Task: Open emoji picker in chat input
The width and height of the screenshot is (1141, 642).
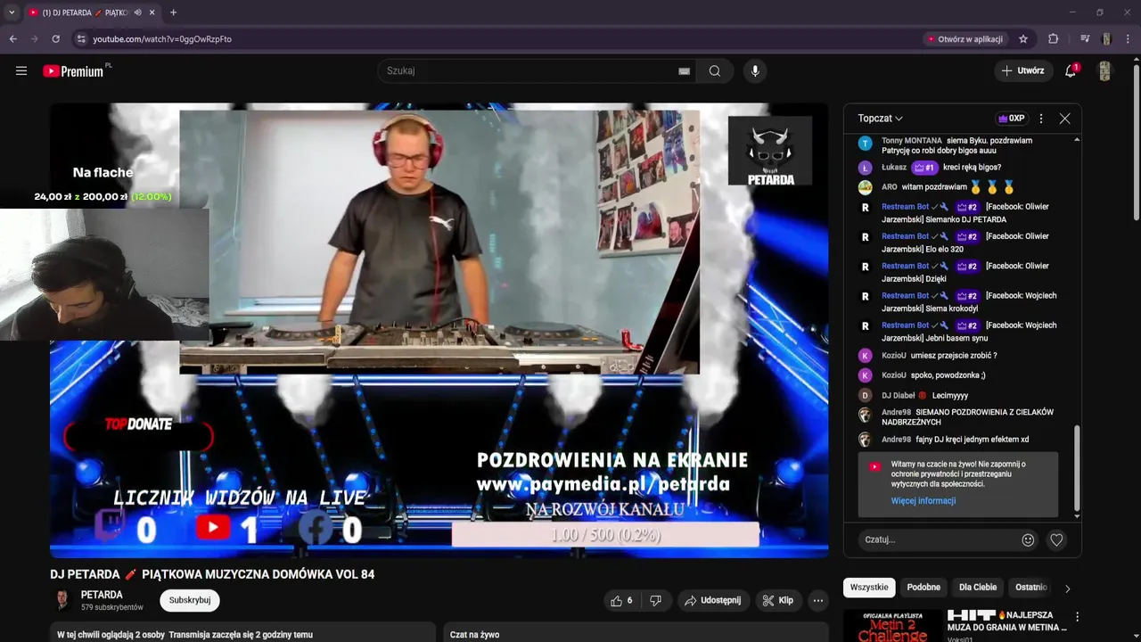Action: click(x=1028, y=539)
